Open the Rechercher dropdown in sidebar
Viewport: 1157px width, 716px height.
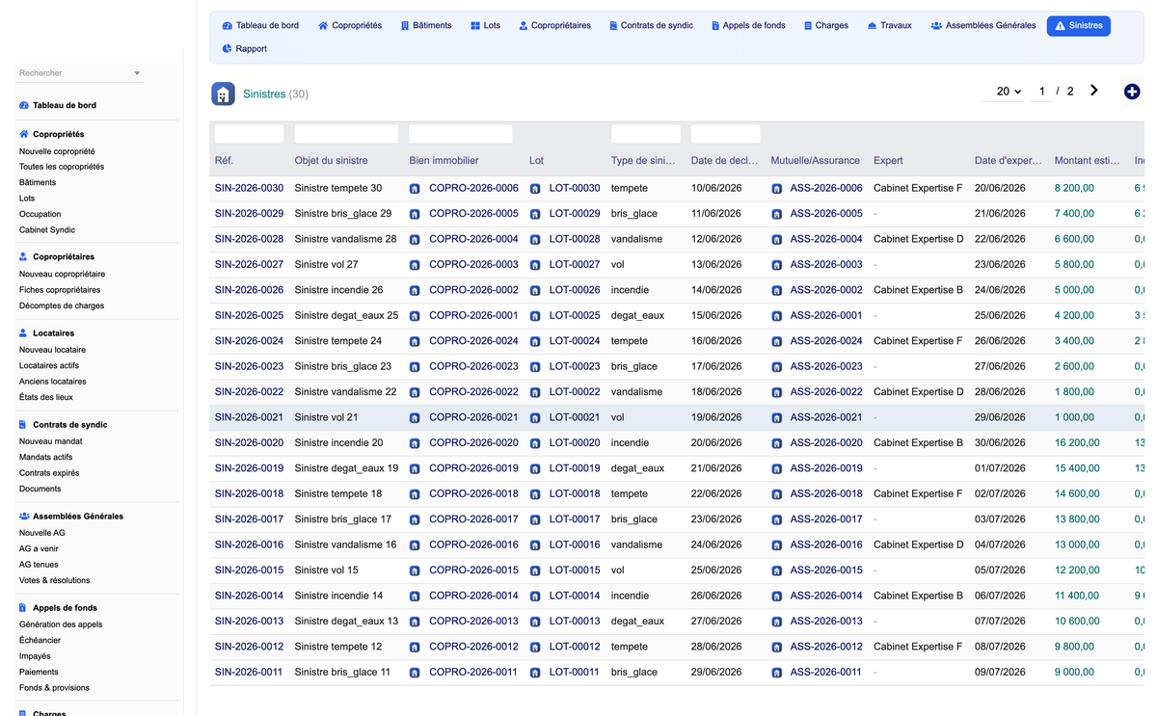[80, 73]
